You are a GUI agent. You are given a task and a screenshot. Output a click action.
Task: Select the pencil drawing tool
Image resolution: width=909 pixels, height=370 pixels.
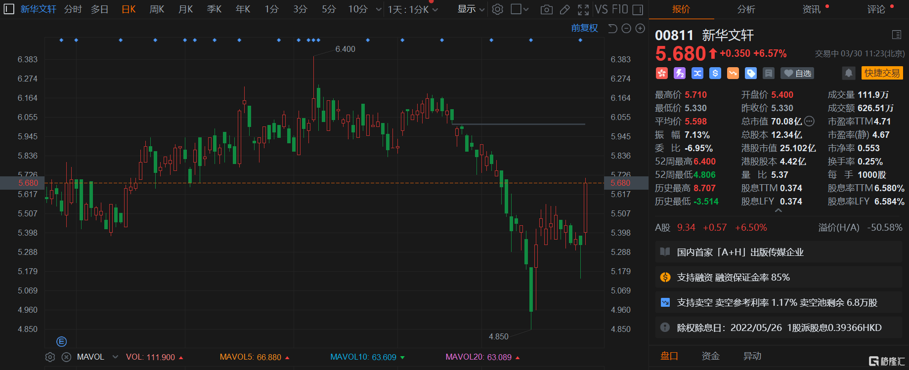pos(564,9)
